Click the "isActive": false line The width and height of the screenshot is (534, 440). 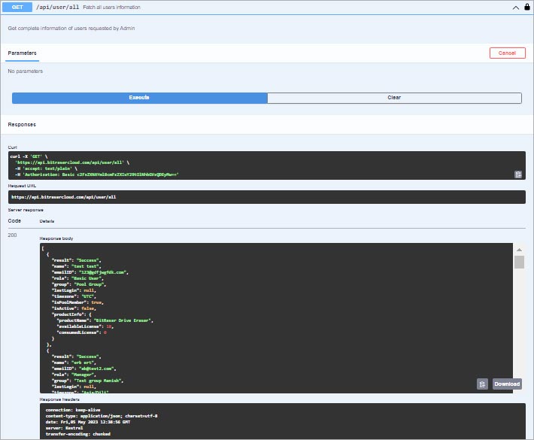point(74,308)
